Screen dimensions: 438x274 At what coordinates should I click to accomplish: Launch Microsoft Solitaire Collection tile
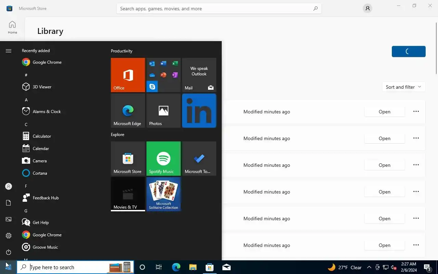tap(164, 194)
